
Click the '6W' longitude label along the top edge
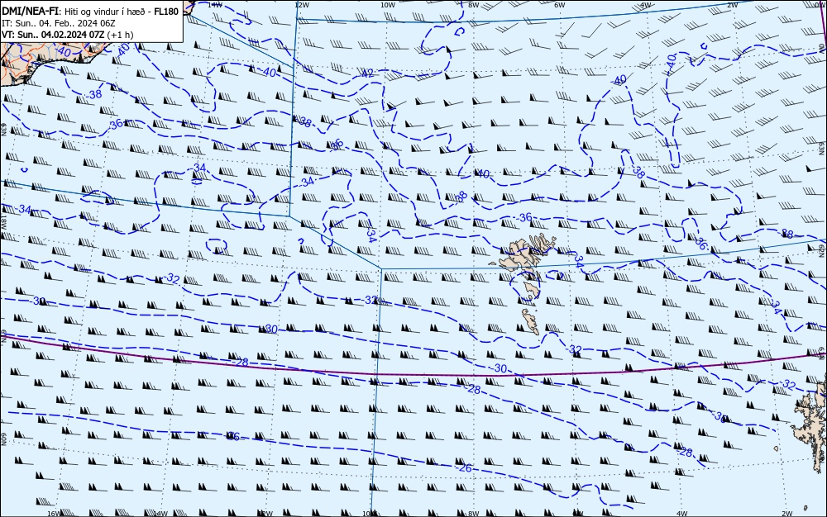[560, 5]
